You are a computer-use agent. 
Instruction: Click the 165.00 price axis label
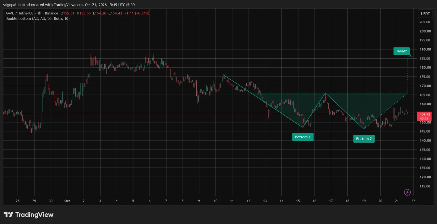pyautogui.click(x=425, y=95)
